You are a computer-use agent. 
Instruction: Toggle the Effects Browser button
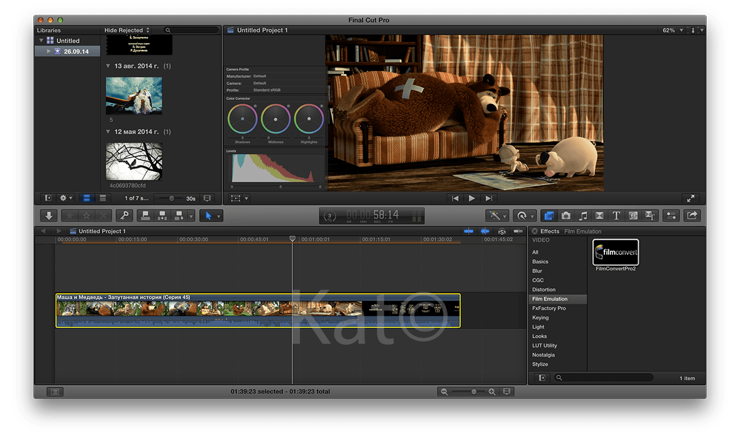pyautogui.click(x=549, y=216)
